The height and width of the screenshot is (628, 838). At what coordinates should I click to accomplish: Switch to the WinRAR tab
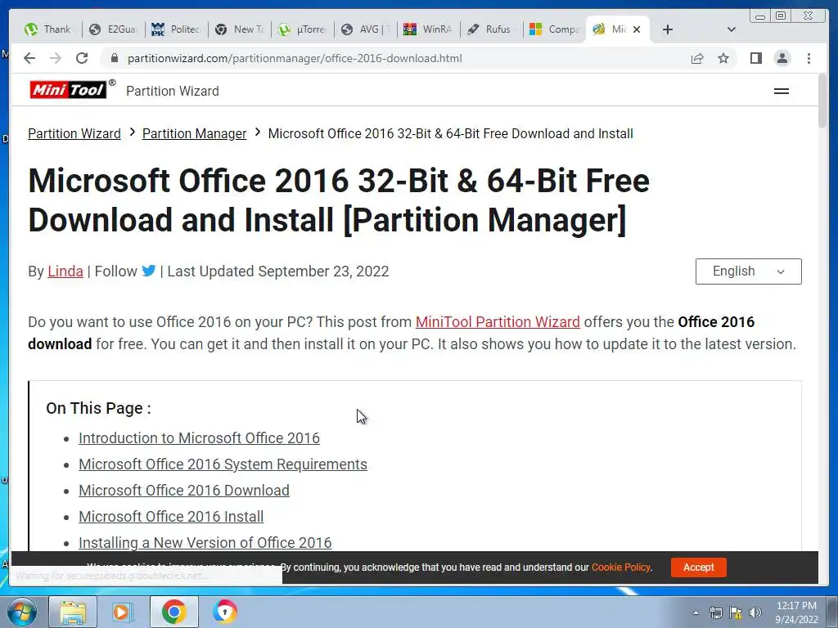coord(429,29)
